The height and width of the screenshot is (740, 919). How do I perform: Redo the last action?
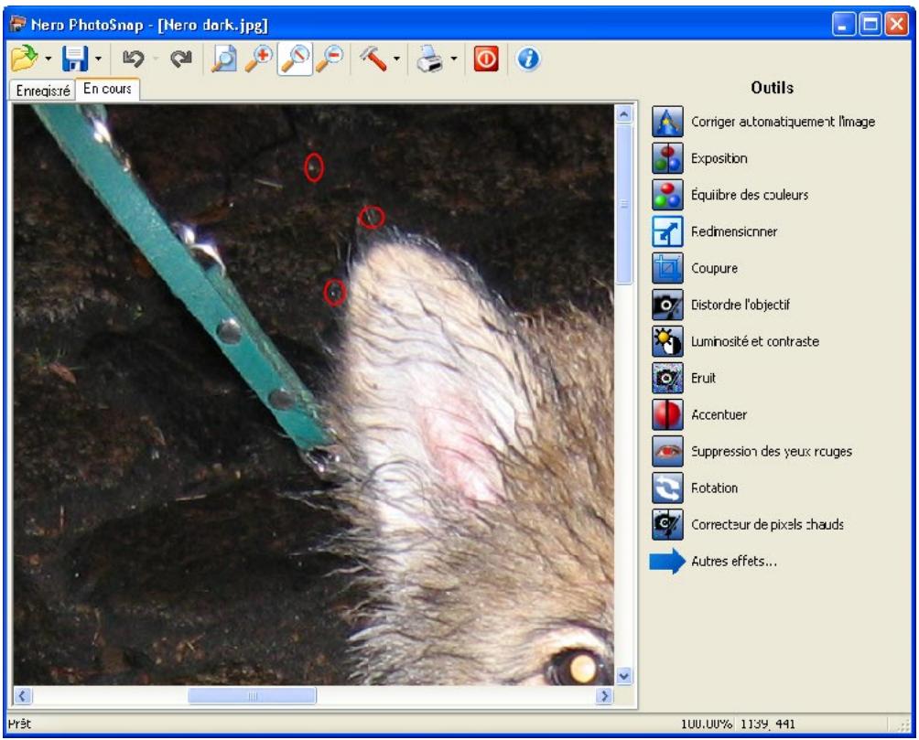tap(180, 59)
